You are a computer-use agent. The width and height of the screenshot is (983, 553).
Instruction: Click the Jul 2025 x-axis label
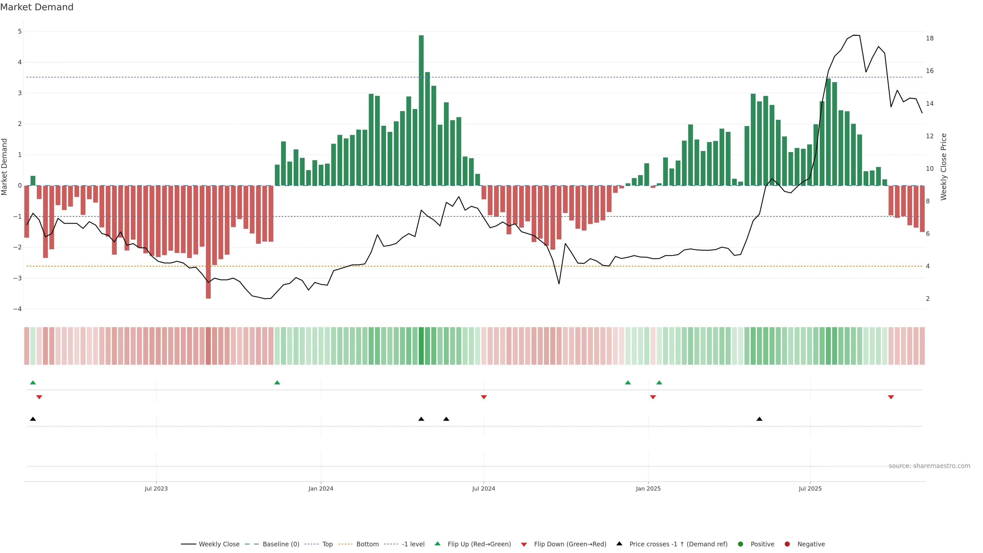tap(810, 488)
